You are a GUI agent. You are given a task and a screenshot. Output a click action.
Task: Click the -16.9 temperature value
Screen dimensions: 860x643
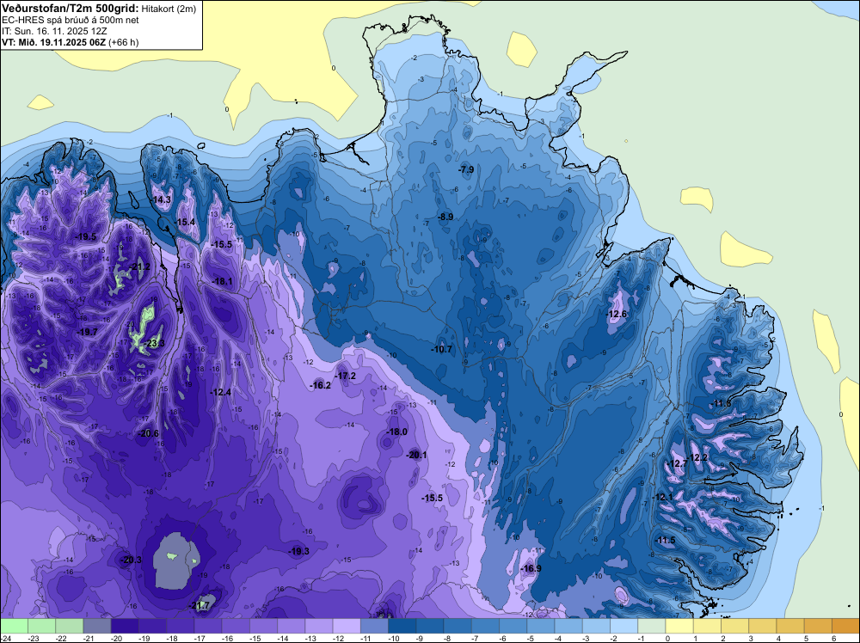coord(531,568)
